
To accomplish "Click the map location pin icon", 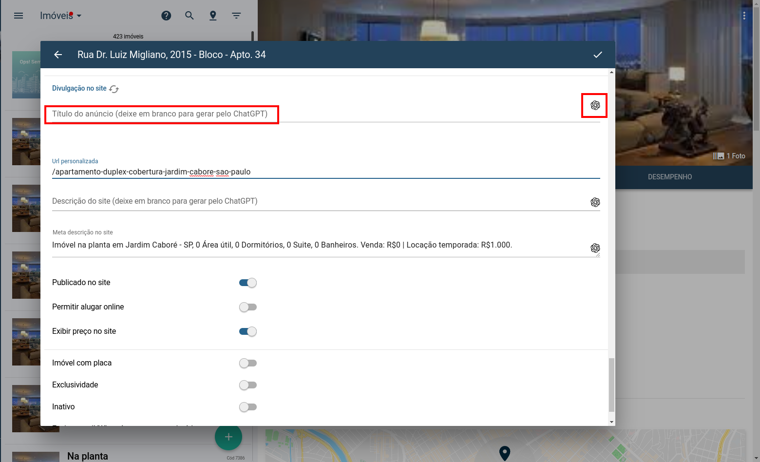I will pyautogui.click(x=213, y=16).
